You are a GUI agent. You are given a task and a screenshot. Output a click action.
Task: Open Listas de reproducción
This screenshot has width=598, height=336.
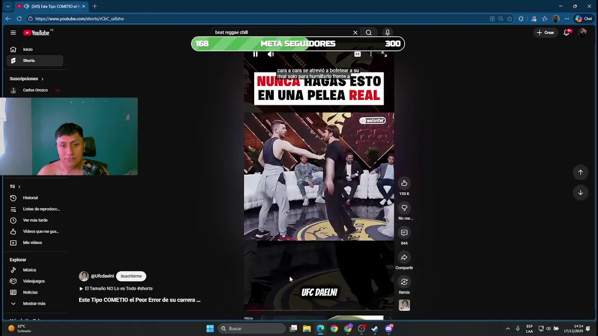[x=35, y=209]
